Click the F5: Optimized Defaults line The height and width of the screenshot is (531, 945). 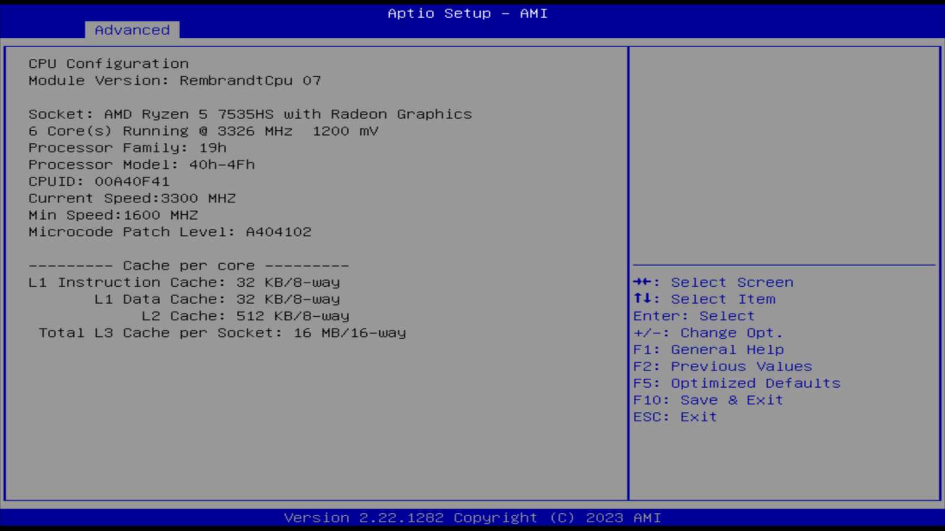coord(737,383)
